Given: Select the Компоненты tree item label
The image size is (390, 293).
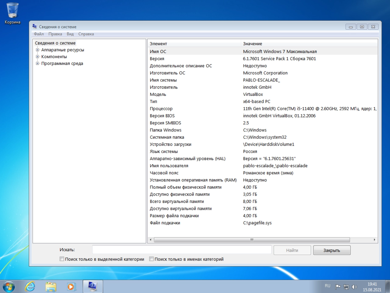Looking at the screenshot, I should (54, 56).
